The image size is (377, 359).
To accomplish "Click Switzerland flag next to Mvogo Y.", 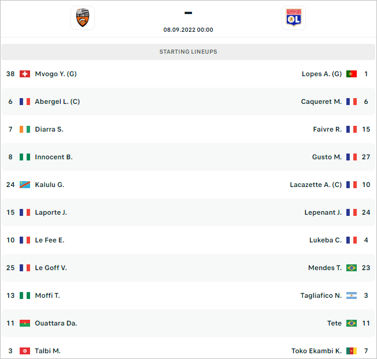I will point(25,74).
